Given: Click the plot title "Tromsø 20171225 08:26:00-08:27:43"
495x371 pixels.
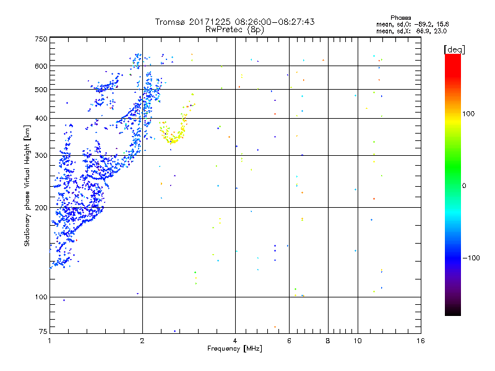Looking at the screenshot, I should [x=235, y=22].
